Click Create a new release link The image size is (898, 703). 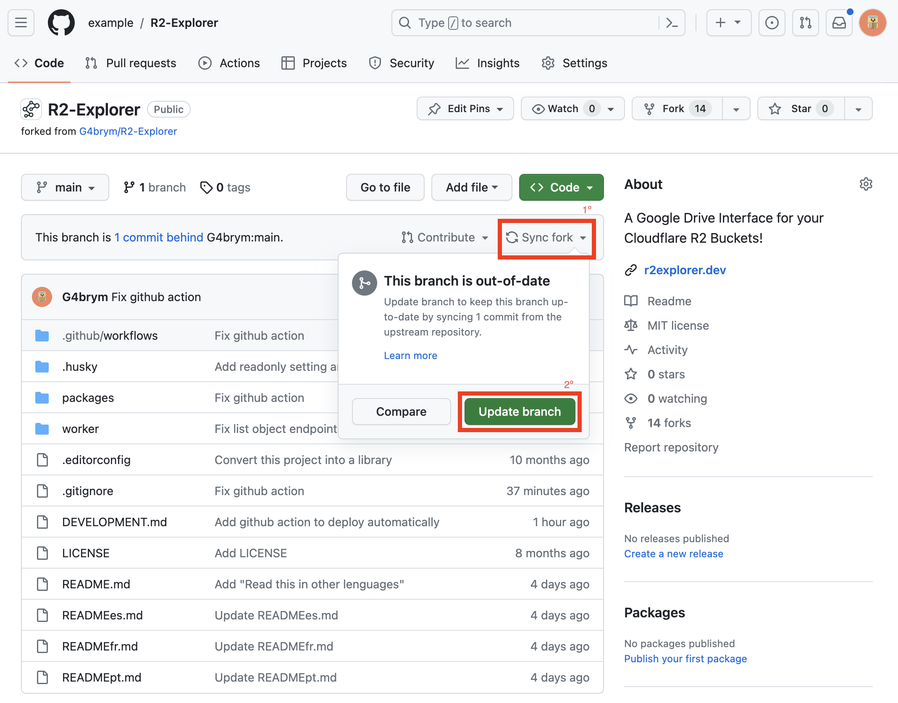click(674, 554)
